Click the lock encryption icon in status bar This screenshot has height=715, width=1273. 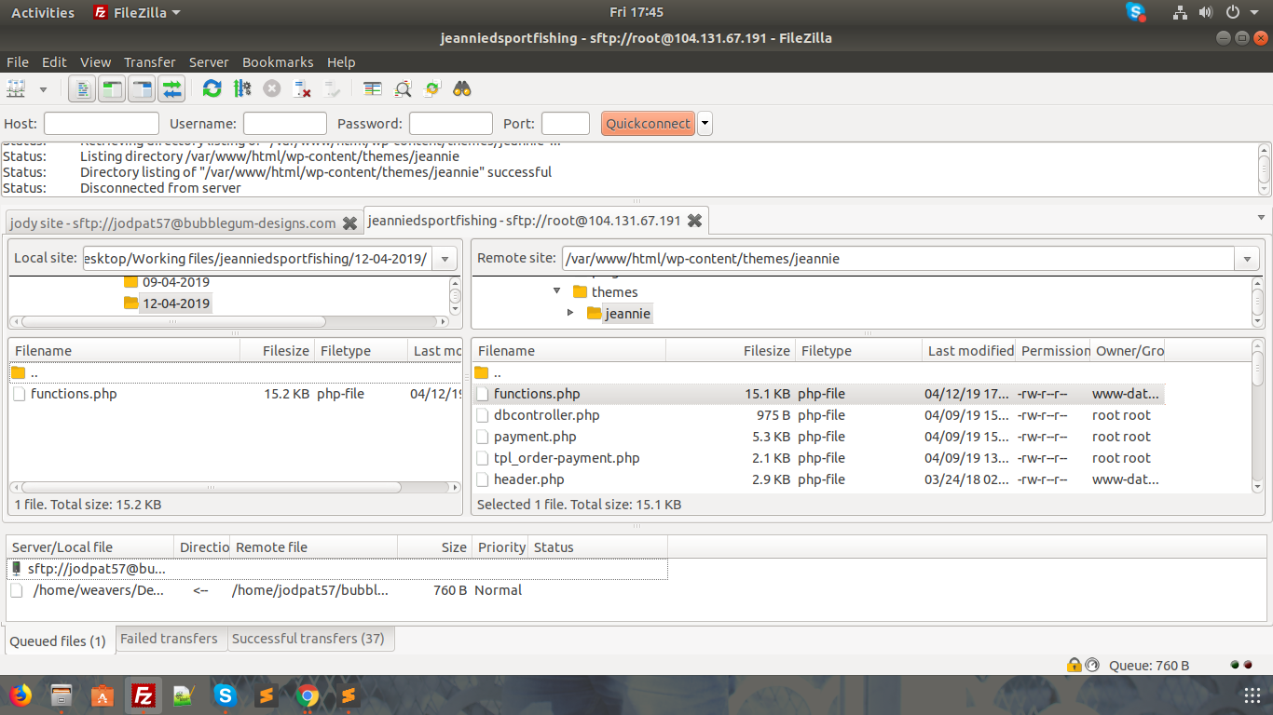pyautogui.click(x=1074, y=665)
